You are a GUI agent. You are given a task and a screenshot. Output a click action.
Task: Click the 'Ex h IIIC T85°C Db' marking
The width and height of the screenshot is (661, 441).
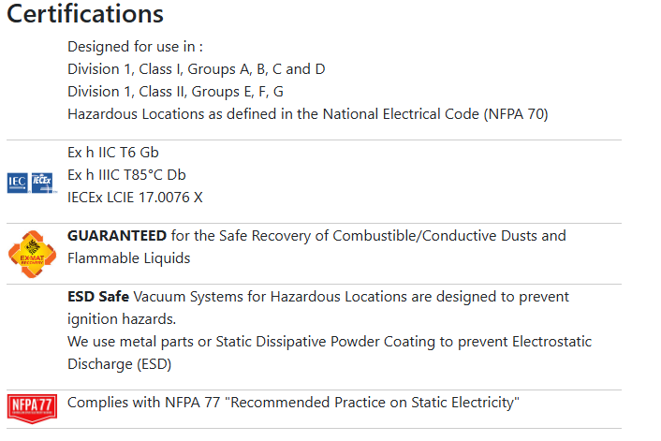click(x=126, y=174)
